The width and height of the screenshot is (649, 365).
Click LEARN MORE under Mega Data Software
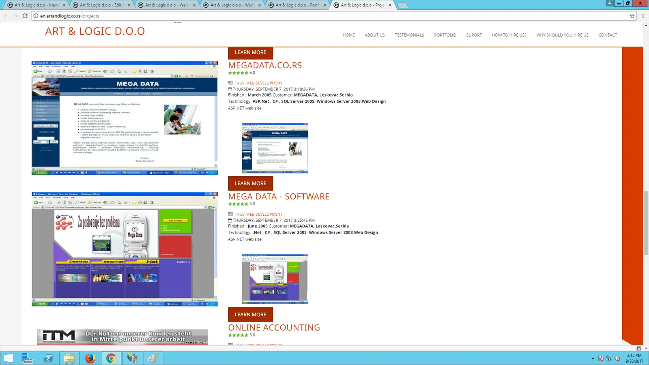250,314
